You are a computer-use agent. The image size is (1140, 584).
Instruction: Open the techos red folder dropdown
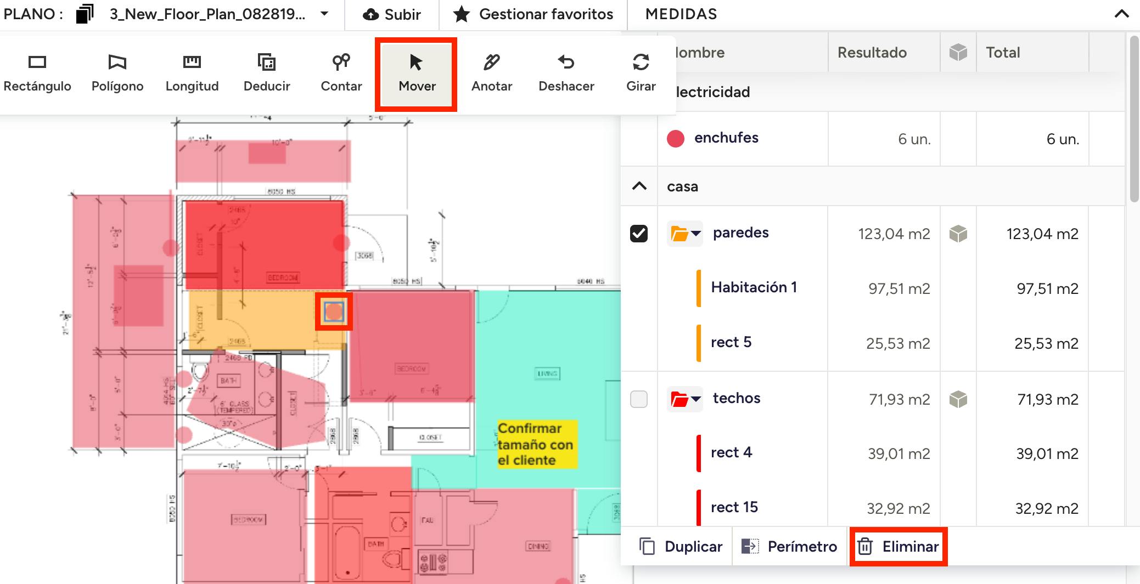point(685,399)
